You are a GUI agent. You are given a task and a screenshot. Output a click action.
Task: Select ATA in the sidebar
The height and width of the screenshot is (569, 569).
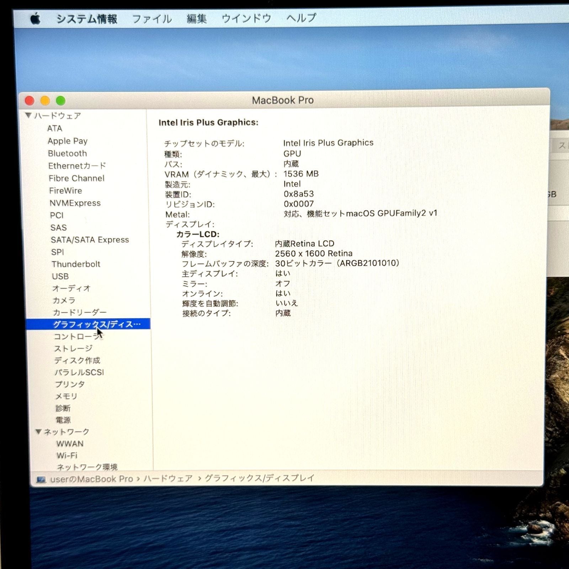[55, 128]
